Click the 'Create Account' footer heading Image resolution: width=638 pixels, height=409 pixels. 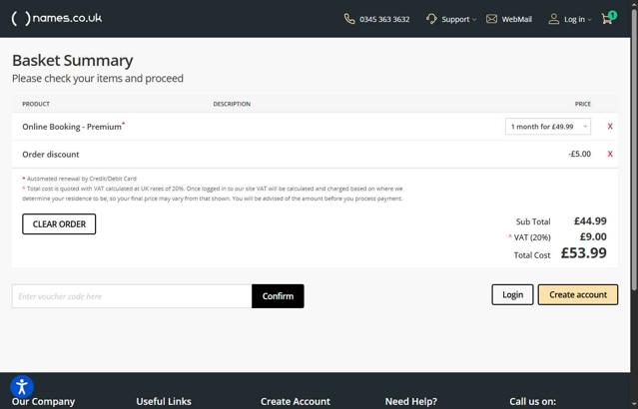[x=296, y=402]
